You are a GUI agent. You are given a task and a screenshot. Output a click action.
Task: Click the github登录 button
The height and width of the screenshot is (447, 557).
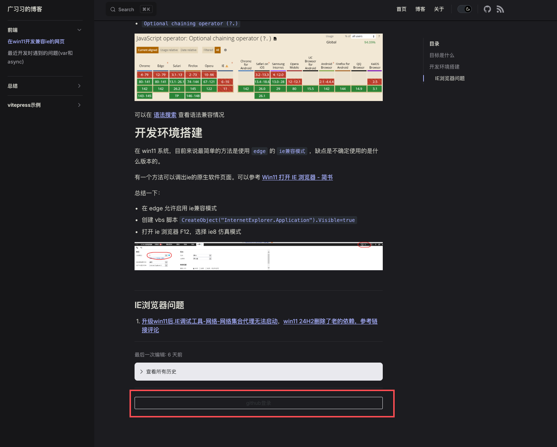coord(258,403)
